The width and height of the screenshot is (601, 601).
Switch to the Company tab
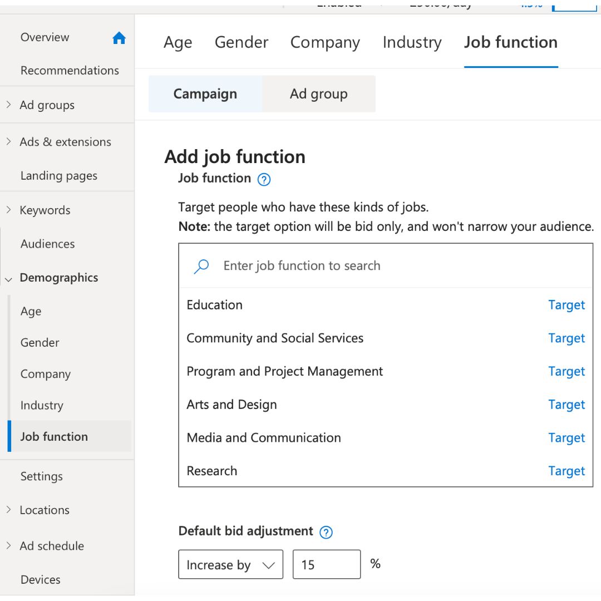pyautogui.click(x=325, y=42)
